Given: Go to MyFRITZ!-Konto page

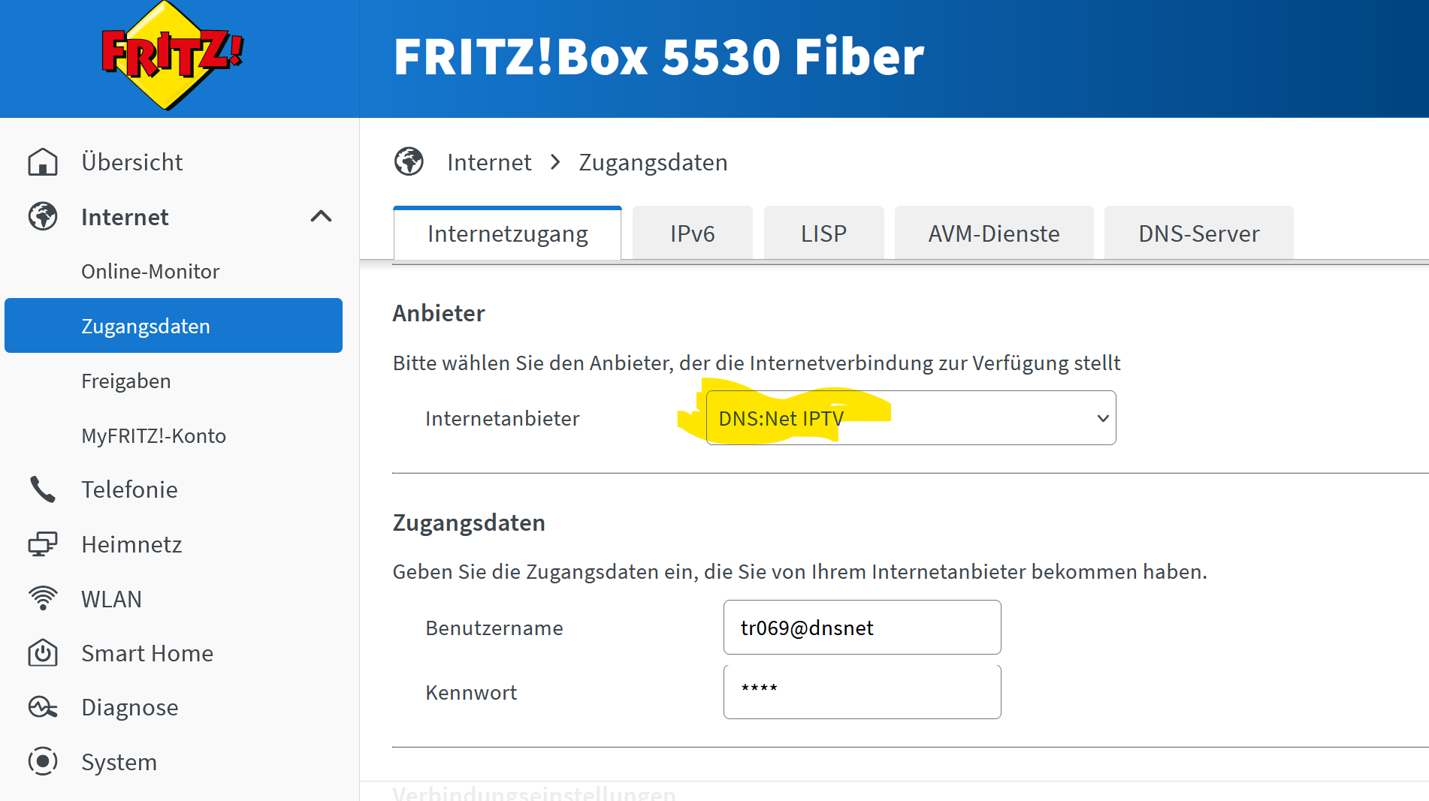Looking at the screenshot, I should coord(154,435).
